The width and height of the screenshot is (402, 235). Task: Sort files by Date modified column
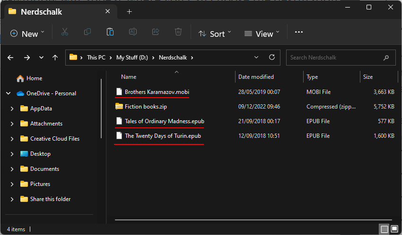click(256, 77)
